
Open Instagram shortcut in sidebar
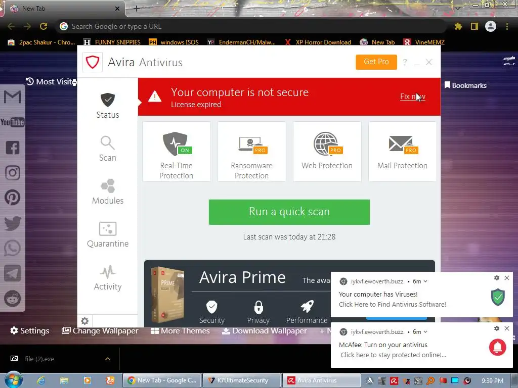(13, 173)
